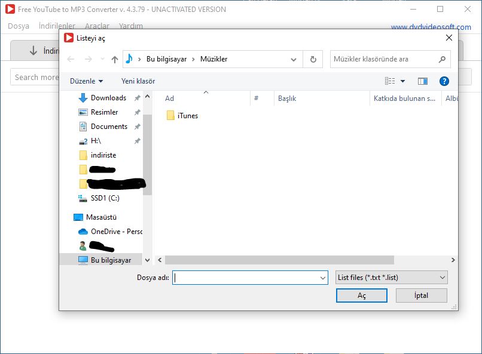Click the forward navigation arrow
482x354 pixels.
pyautogui.click(x=89, y=59)
